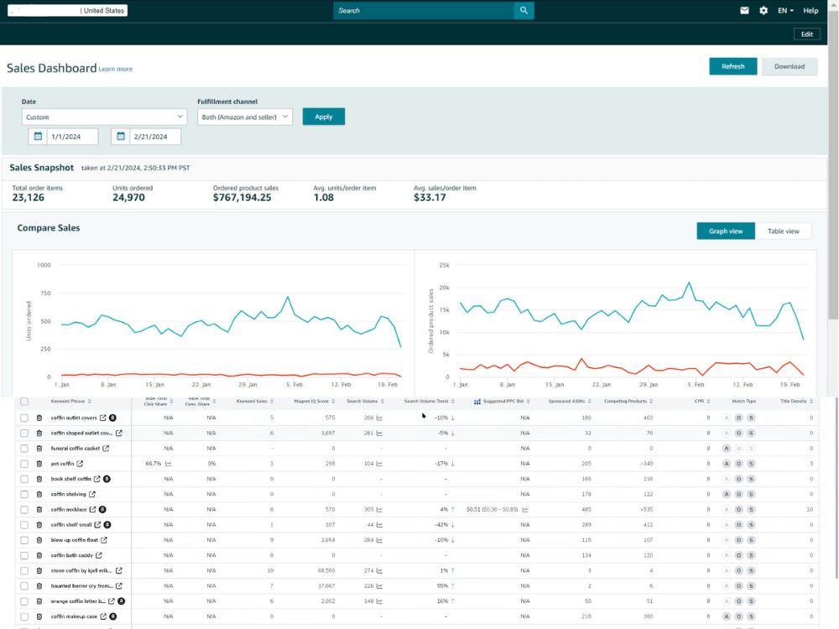Check the stone coffin by kjell erik checkbox
The height and width of the screenshot is (629, 839).
tap(24, 570)
